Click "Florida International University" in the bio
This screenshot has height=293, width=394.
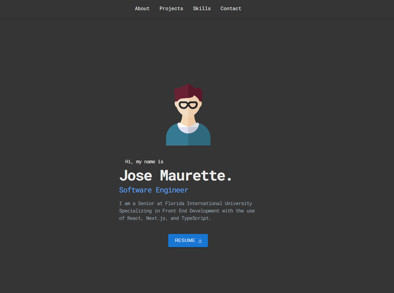tap(209, 204)
